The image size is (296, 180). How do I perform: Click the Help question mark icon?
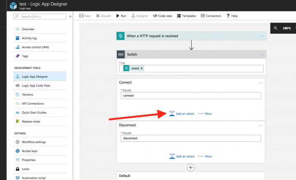click(x=228, y=16)
